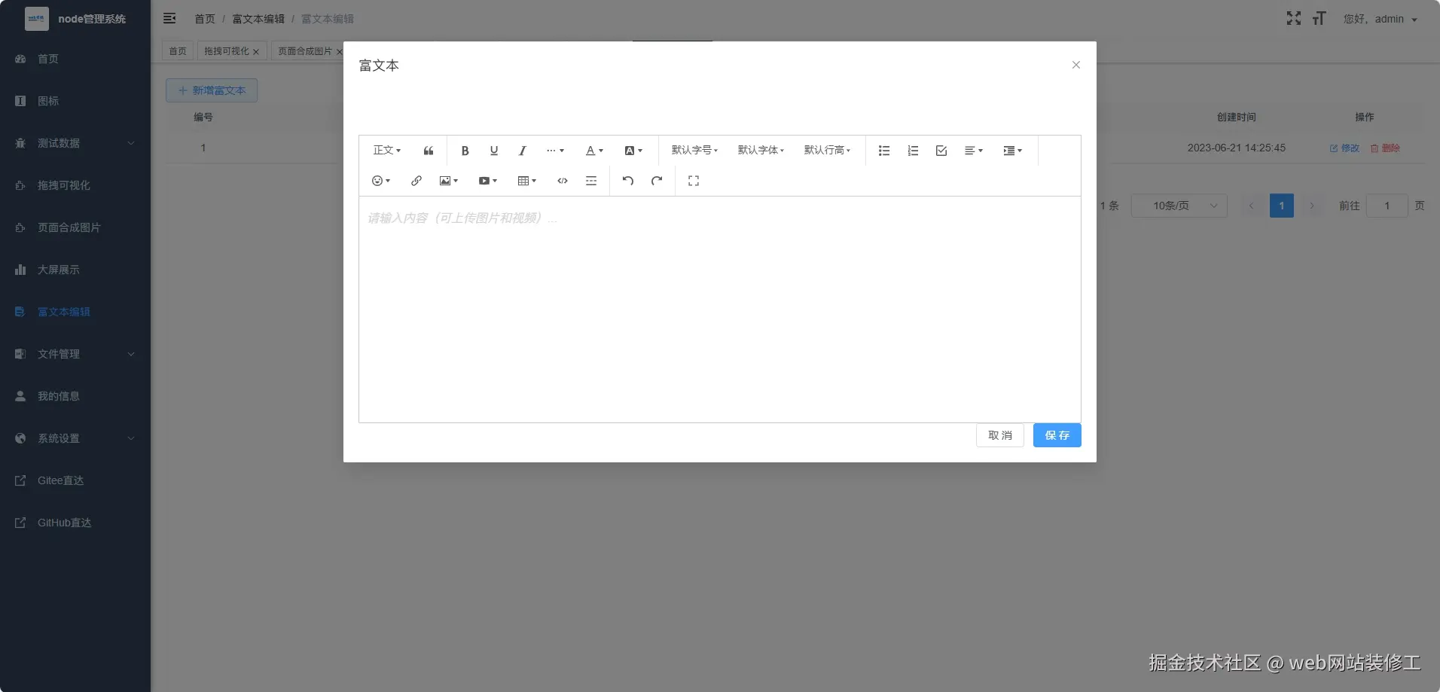1440x692 pixels.
Task: Create a numbered list
Action: tap(913, 151)
